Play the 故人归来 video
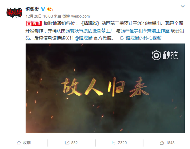 point(105,88)
